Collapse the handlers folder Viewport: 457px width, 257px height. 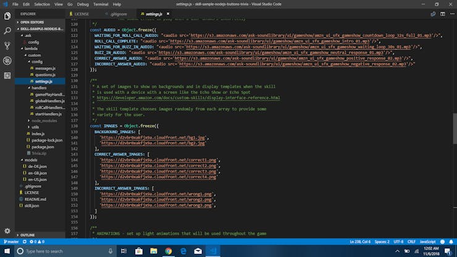coord(39,88)
